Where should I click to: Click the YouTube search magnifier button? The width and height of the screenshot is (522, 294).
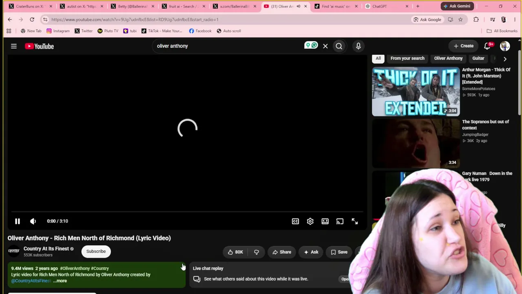tap(339, 46)
